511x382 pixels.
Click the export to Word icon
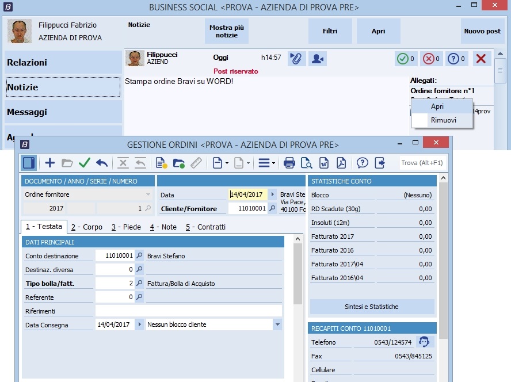[x=324, y=163]
